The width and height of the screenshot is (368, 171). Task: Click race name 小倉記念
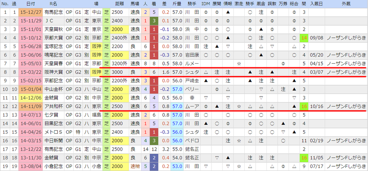[53, 166]
